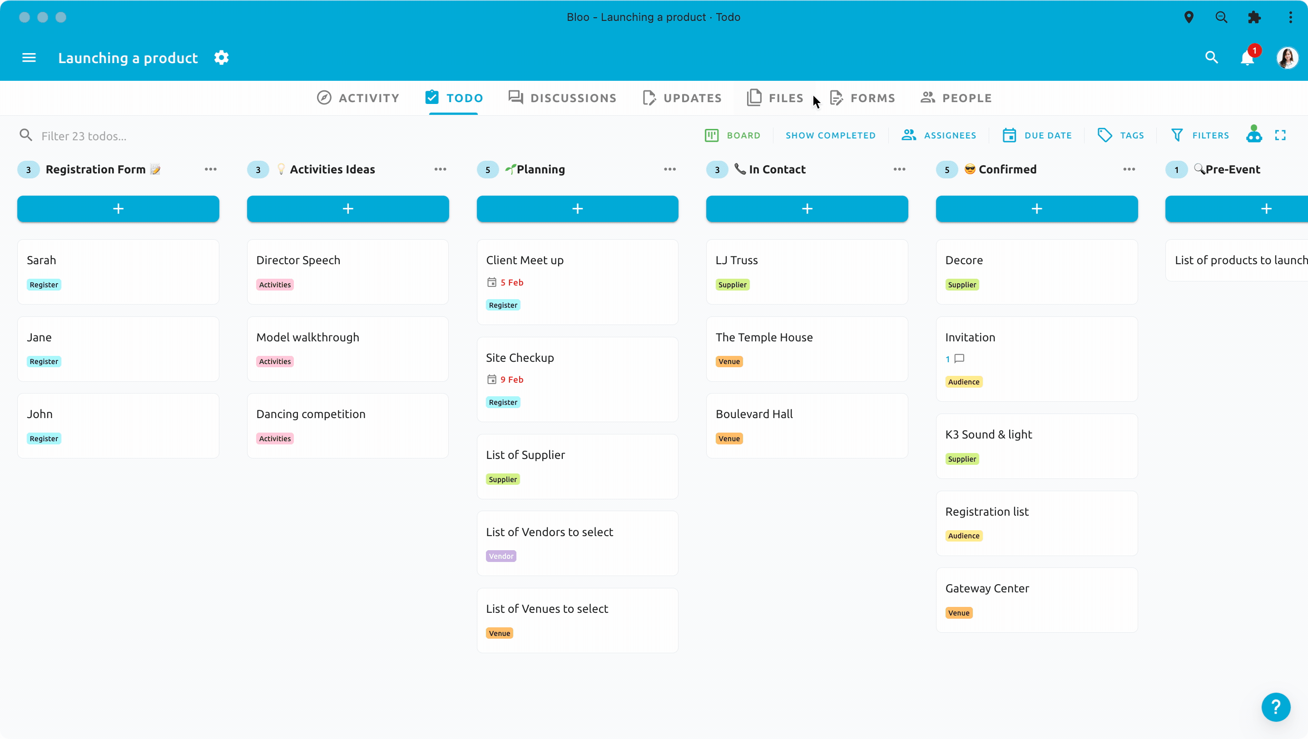Open the Dancing competition card

tap(348, 426)
